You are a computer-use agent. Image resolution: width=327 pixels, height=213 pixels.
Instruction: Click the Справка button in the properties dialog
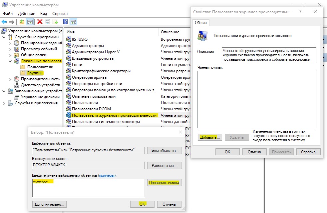coord(308,152)
